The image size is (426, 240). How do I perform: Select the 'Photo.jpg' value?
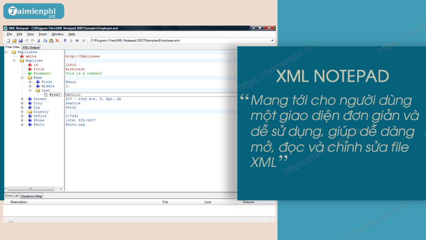[75, 124]
